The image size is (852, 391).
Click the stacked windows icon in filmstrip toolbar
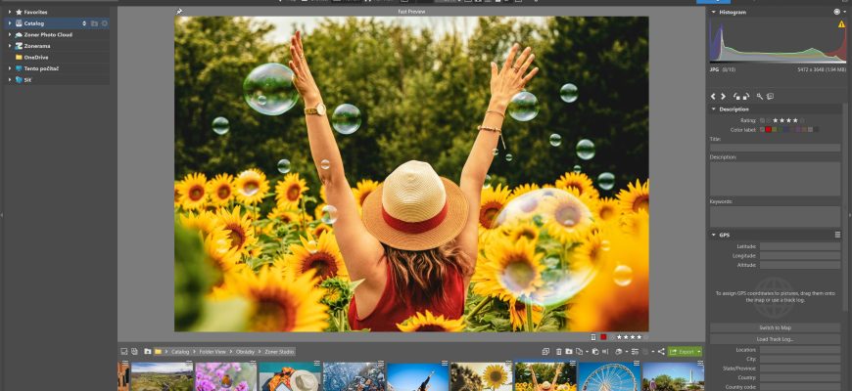(x=545, y=352)
